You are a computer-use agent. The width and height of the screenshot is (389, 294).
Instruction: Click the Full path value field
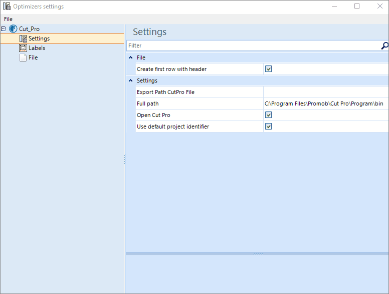point(326,103)
